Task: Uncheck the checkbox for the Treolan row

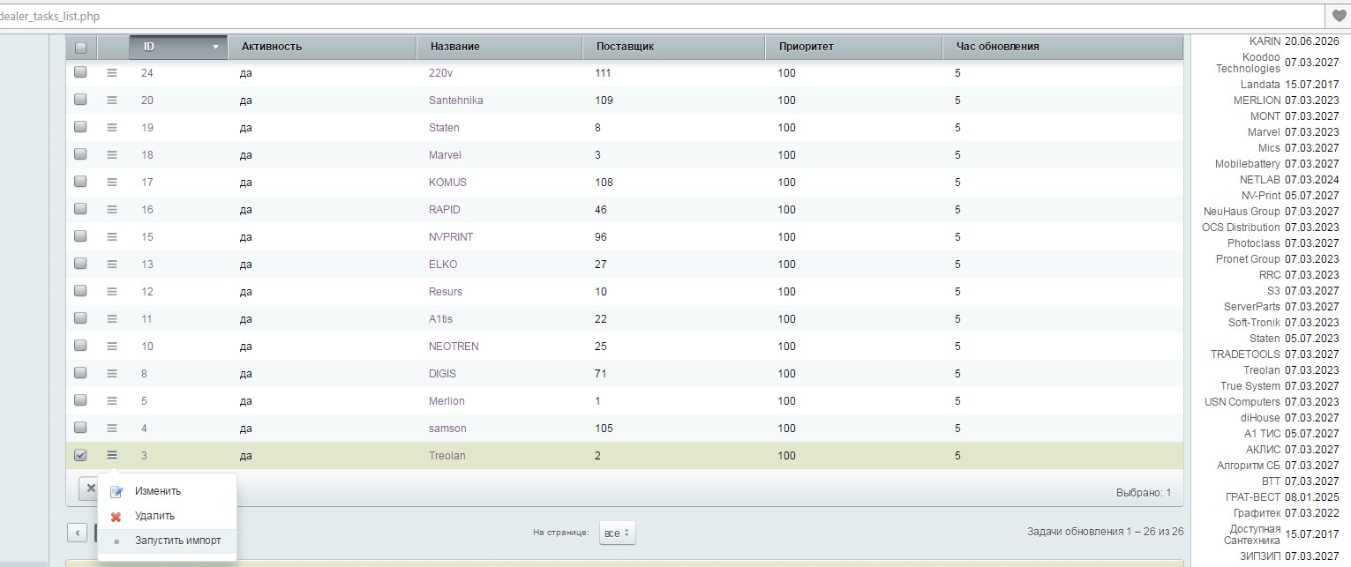Action: 81,456
